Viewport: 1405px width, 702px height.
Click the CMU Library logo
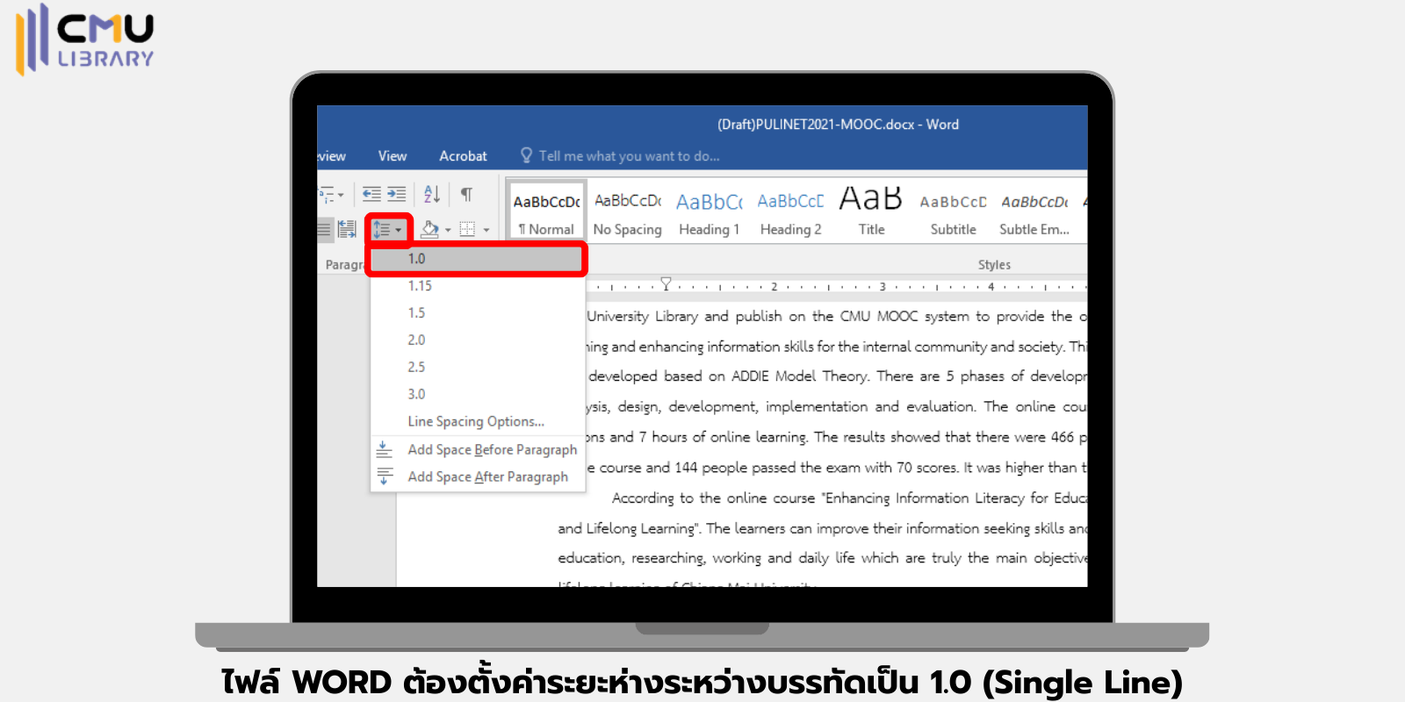85,39
